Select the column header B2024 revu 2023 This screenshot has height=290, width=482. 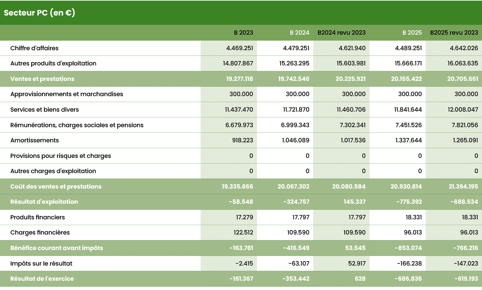341,33
